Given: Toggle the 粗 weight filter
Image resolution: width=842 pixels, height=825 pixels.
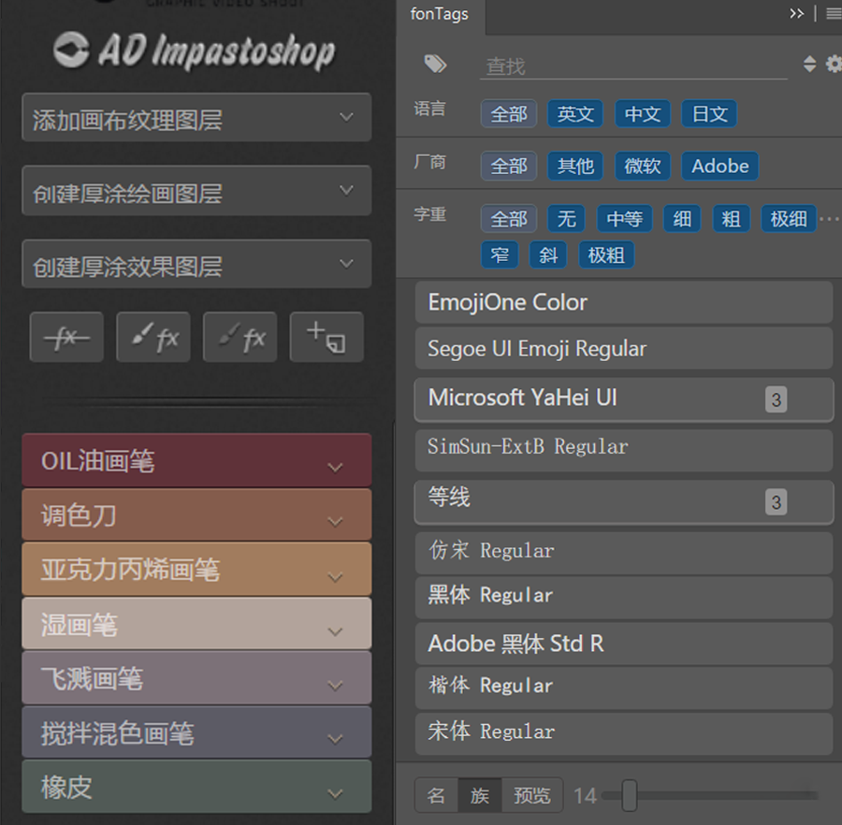Looking at the screenshot, I should pyautogui.click(x=731, y=219).
